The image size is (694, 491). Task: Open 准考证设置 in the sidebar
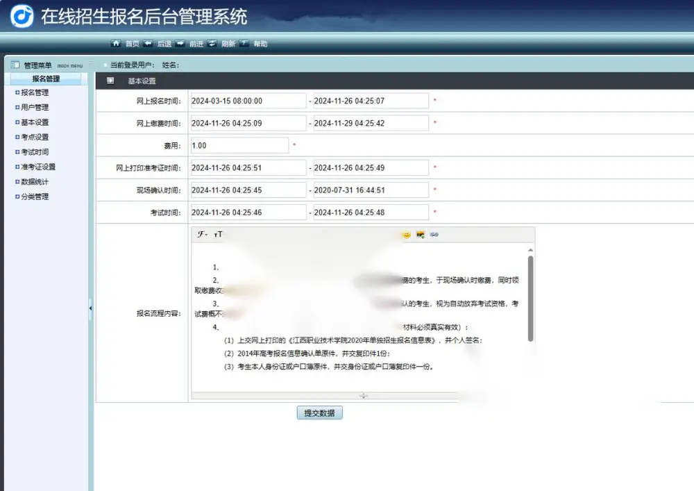pos(38,167)
